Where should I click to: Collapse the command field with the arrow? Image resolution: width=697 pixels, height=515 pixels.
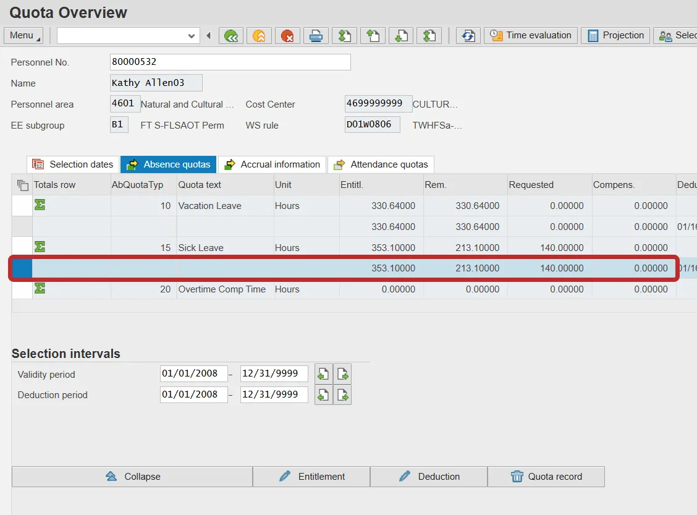pyautogui.click(x=209, y=36)
